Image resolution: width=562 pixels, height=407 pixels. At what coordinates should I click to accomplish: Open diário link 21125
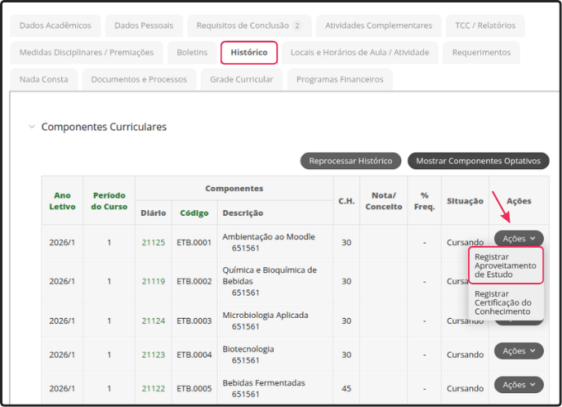tap(154, 243)
